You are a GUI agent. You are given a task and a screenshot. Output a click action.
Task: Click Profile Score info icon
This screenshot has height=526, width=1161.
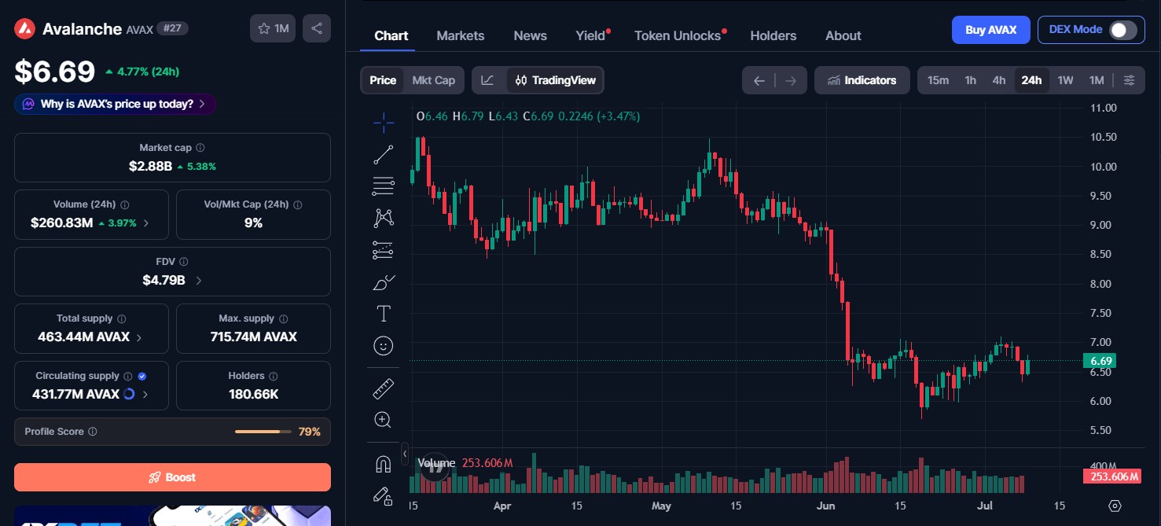(93, 432)
